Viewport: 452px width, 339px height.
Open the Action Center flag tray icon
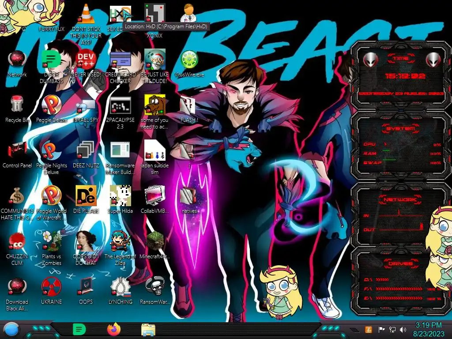pyautogui.click(x=381, y=329)
